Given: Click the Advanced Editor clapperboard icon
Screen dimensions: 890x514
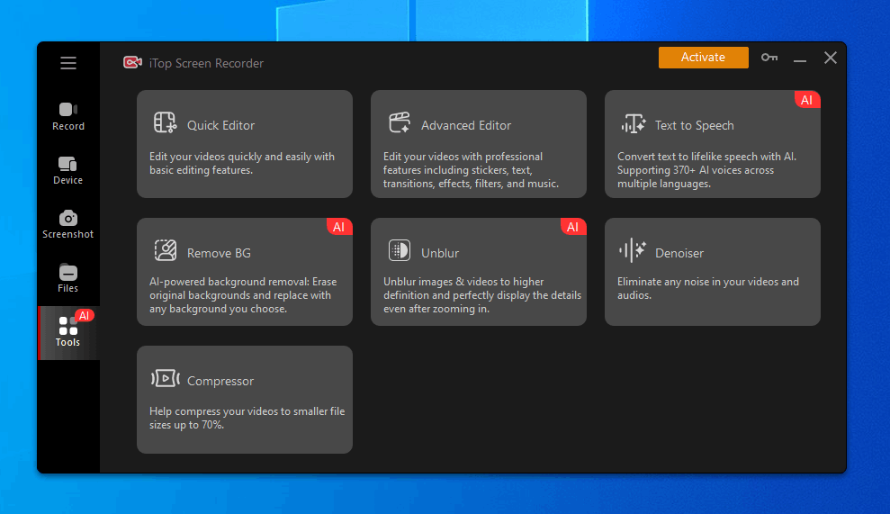Looking at the screenshot, I should pyautogui.click(x=400, y=122).
